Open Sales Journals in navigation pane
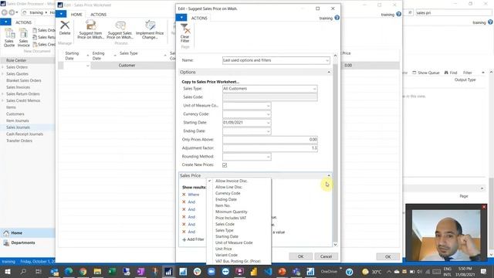The image size is (494, 278). point(18,127)
